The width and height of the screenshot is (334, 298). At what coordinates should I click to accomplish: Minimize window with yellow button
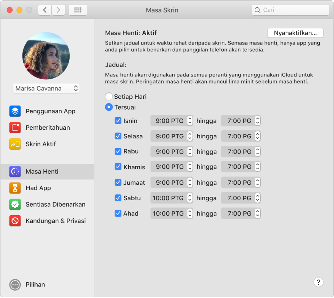pyautogui.click(x=19, y=10)
